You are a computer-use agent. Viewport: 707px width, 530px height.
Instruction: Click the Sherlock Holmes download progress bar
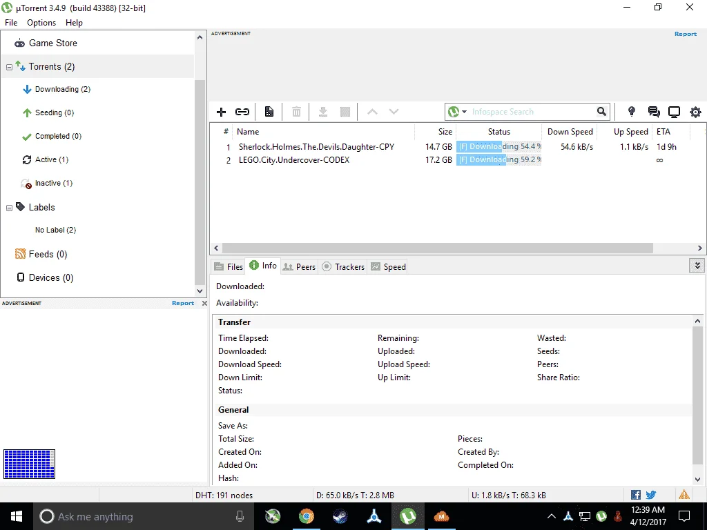[498, 147]
